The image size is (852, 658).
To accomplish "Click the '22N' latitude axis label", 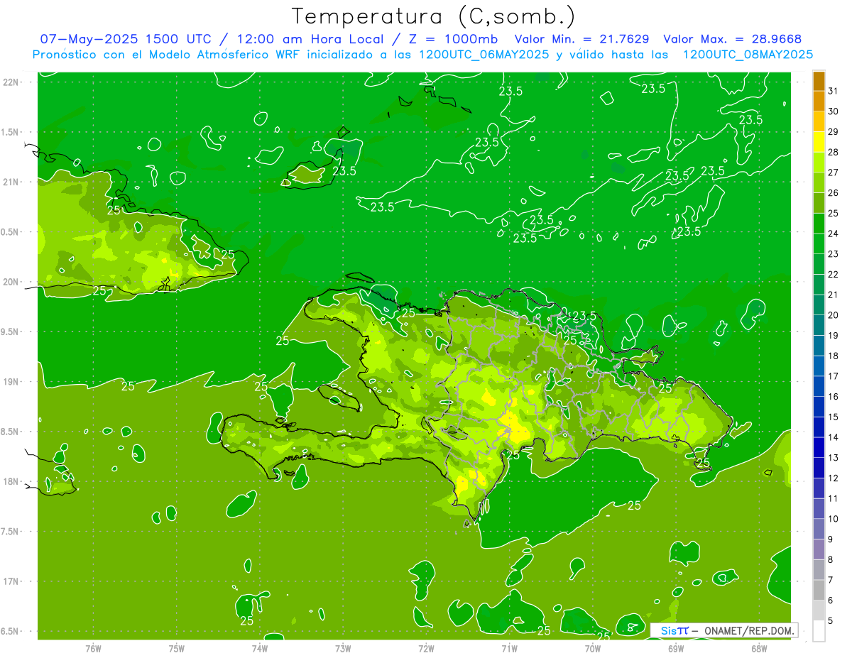I will point(11,82).
